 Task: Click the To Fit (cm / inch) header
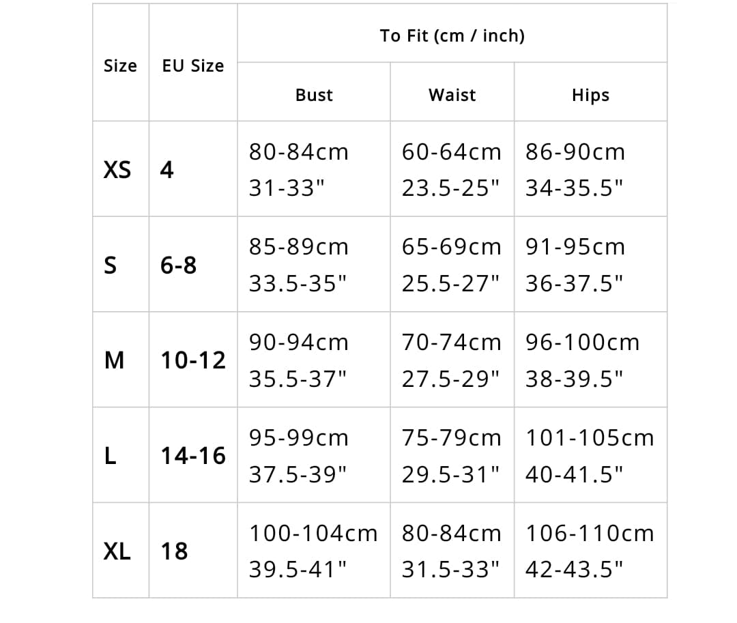(452, 35)
